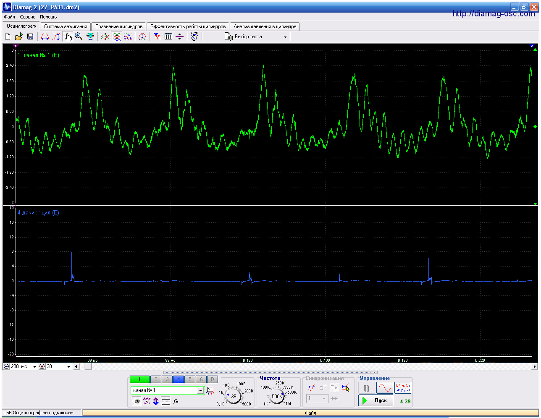Open the 200 мс time scale dropdown
The width and height of the screenshot is (541, 418).
34,366
